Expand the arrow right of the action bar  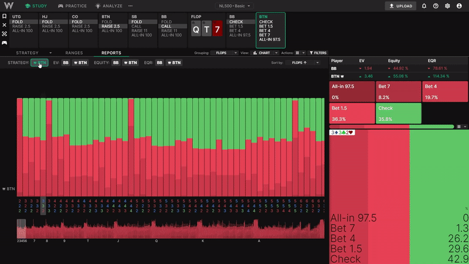point(465,127)
